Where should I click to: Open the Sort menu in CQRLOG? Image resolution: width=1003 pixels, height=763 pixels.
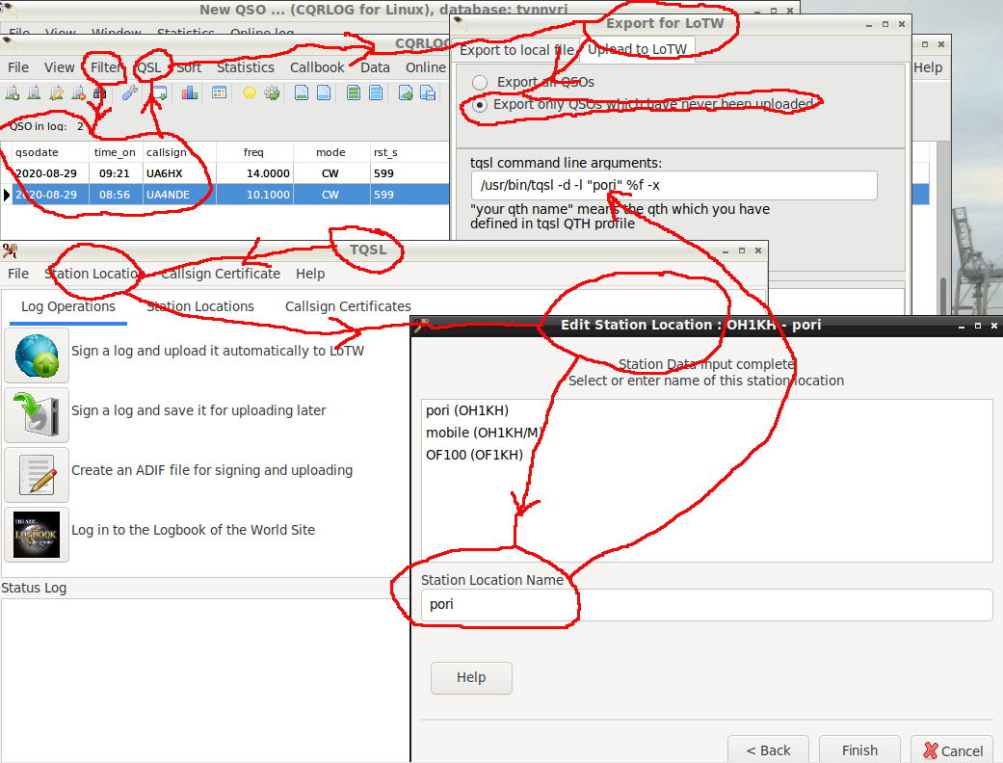190,67
